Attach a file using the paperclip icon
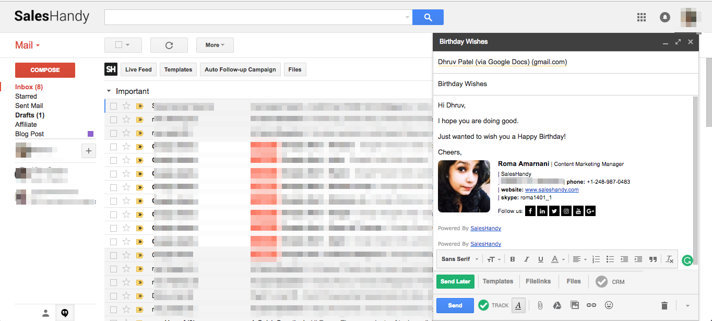Image resolution: width=712 pixels, height=321 pixels. tap(540, 305)
